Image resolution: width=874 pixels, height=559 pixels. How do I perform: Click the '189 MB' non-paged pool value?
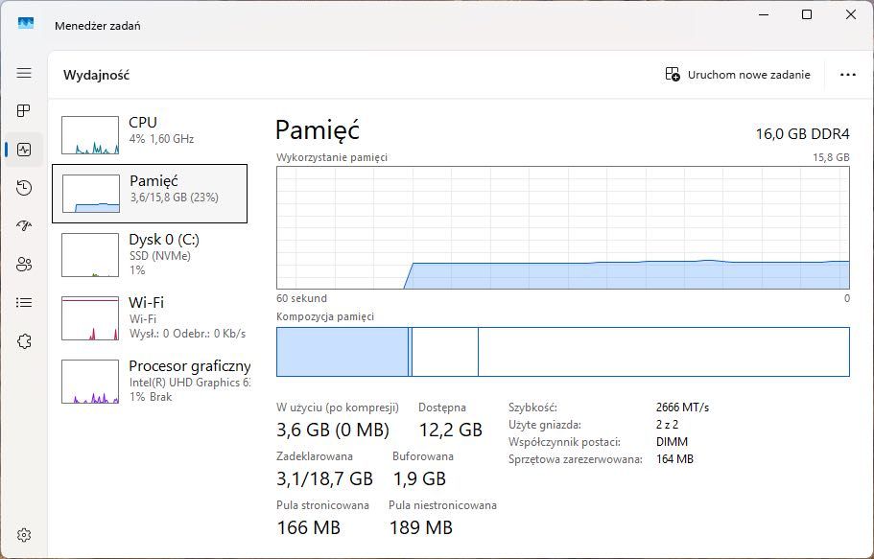tap(421, 527)
